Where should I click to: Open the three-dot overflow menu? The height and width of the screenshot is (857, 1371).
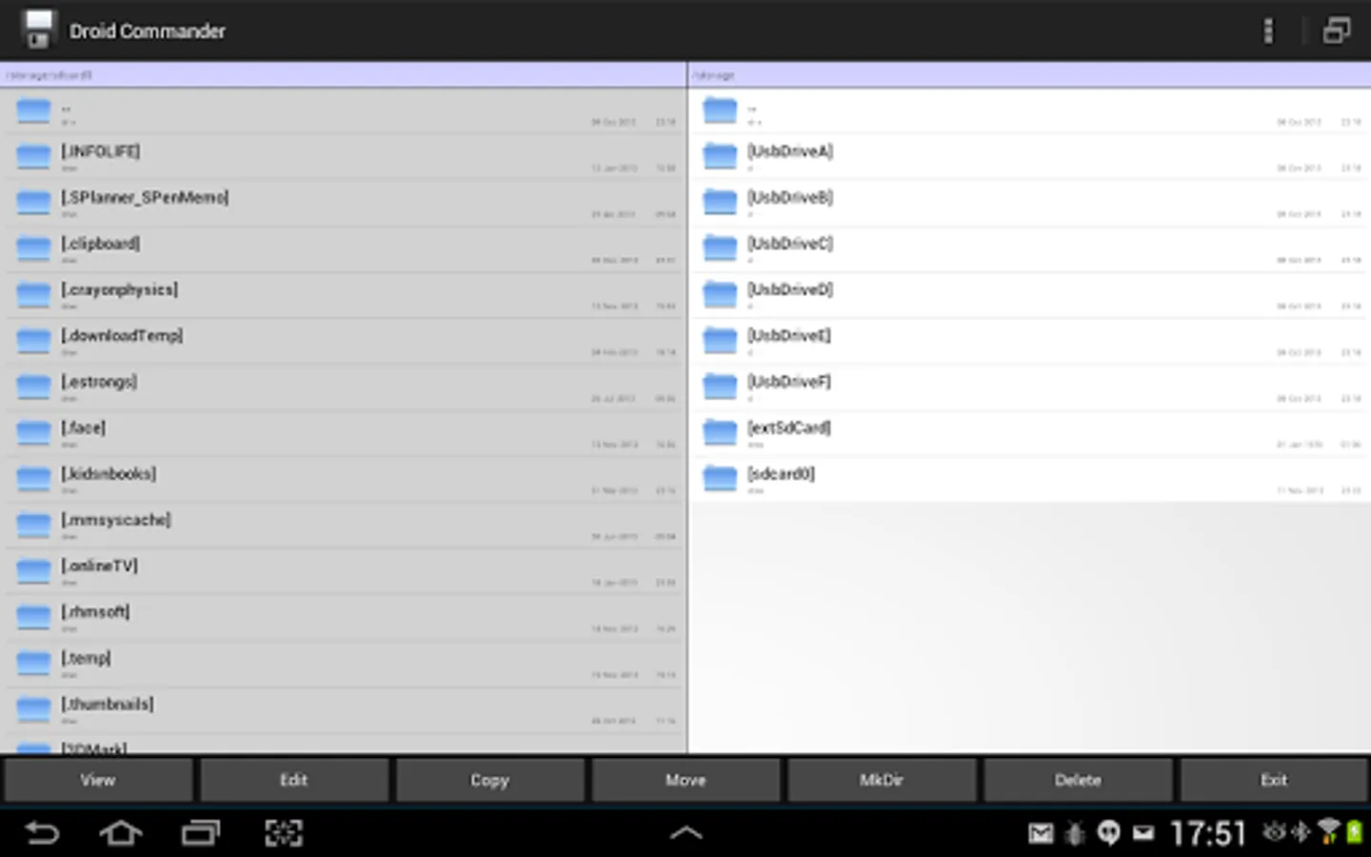[1267, 30]
